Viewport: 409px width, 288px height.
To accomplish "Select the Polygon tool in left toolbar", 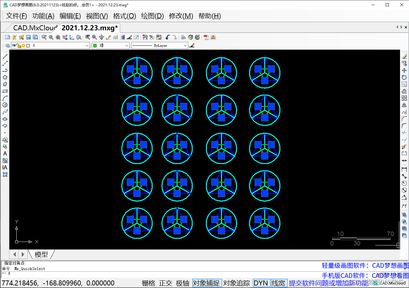I will 5,77.
